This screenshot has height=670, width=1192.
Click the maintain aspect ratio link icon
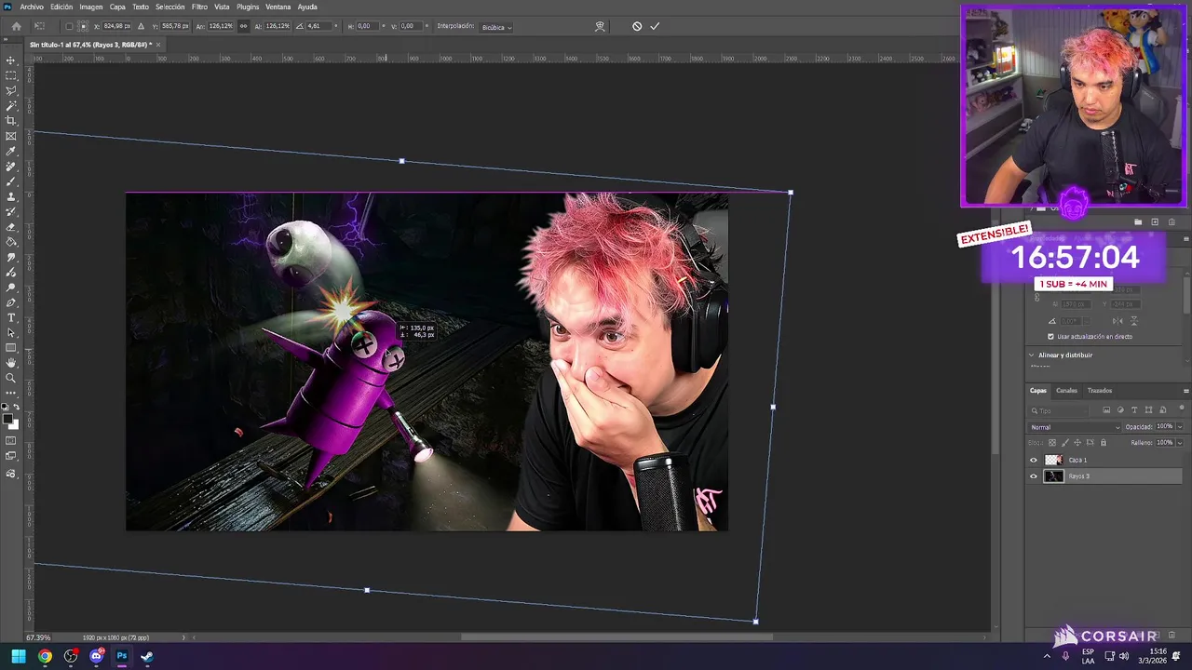coord(244,26)
